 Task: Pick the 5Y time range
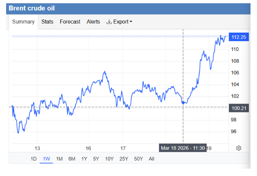pos(96,159)
